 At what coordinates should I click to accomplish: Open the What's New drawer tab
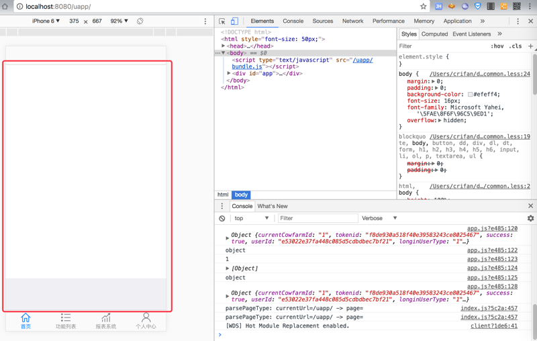273,206
